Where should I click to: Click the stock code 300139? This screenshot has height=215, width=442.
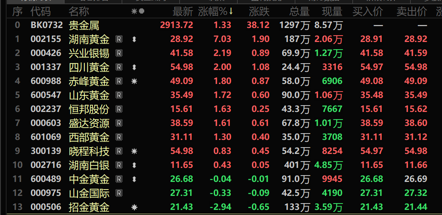(46, 151)
